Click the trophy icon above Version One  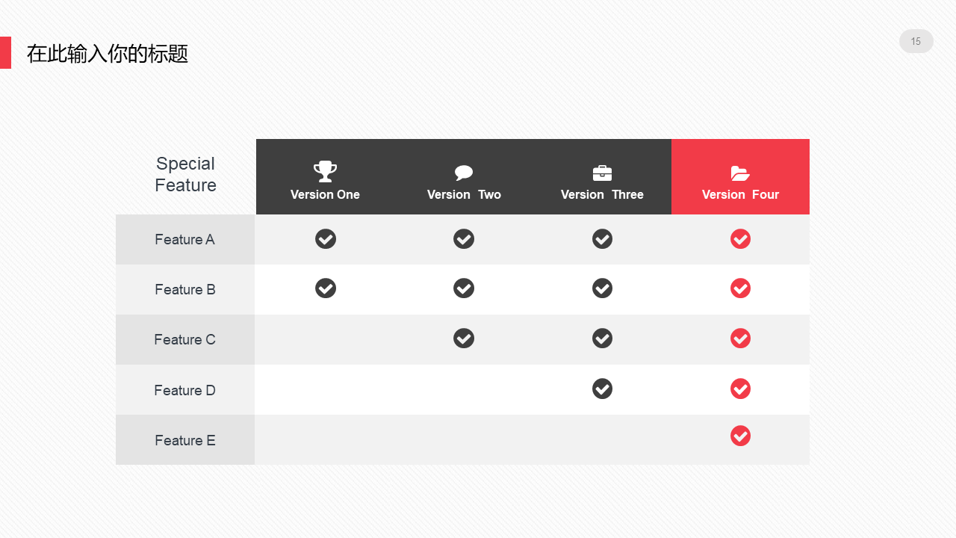click(x=325, y=171)
